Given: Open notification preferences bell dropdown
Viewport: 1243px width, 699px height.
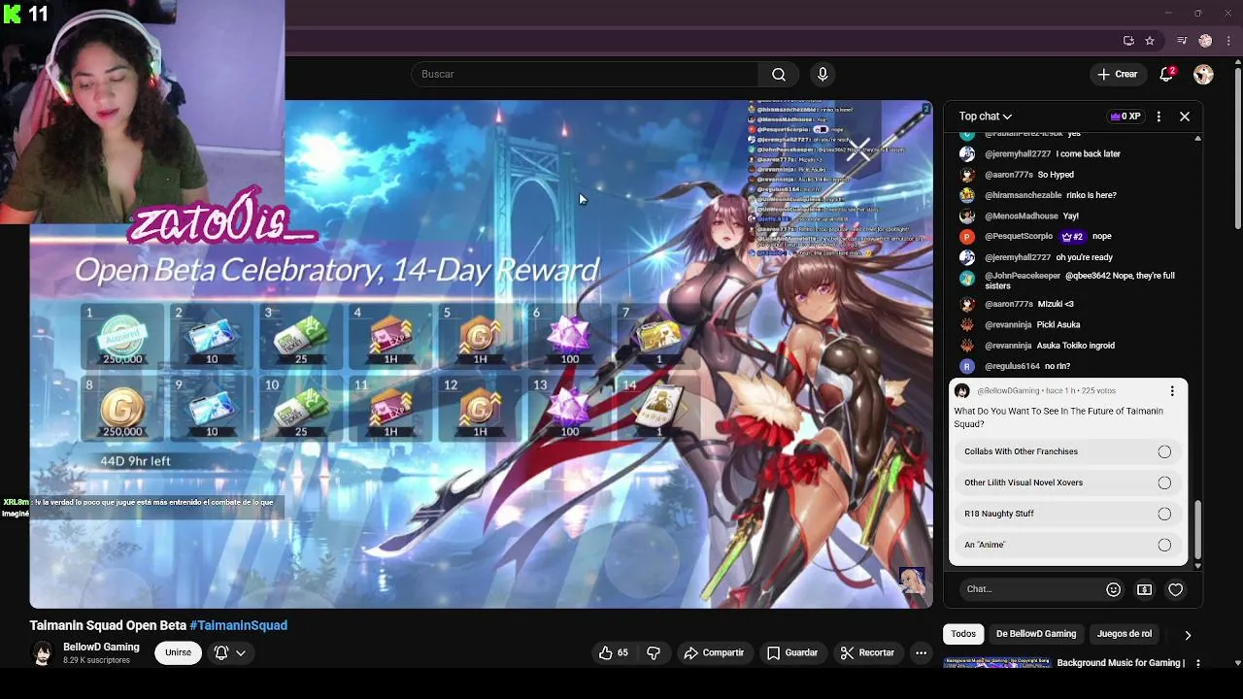Looking at the screenshot, I should click(229, 653).
